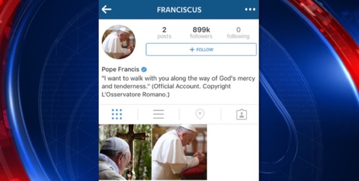Open the post showing the gold cross
This screenshot has width=359, height=181.
coord(125,152)
